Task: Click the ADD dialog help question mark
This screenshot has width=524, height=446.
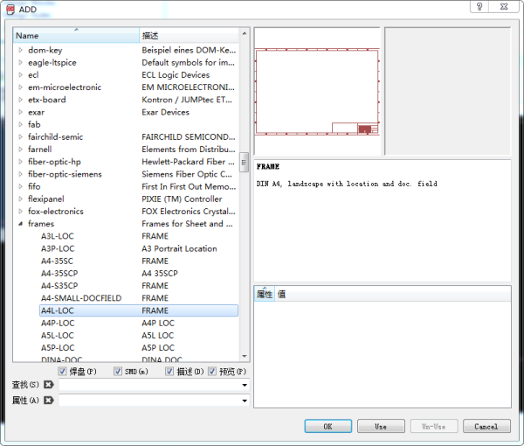Action: point(479,7)
